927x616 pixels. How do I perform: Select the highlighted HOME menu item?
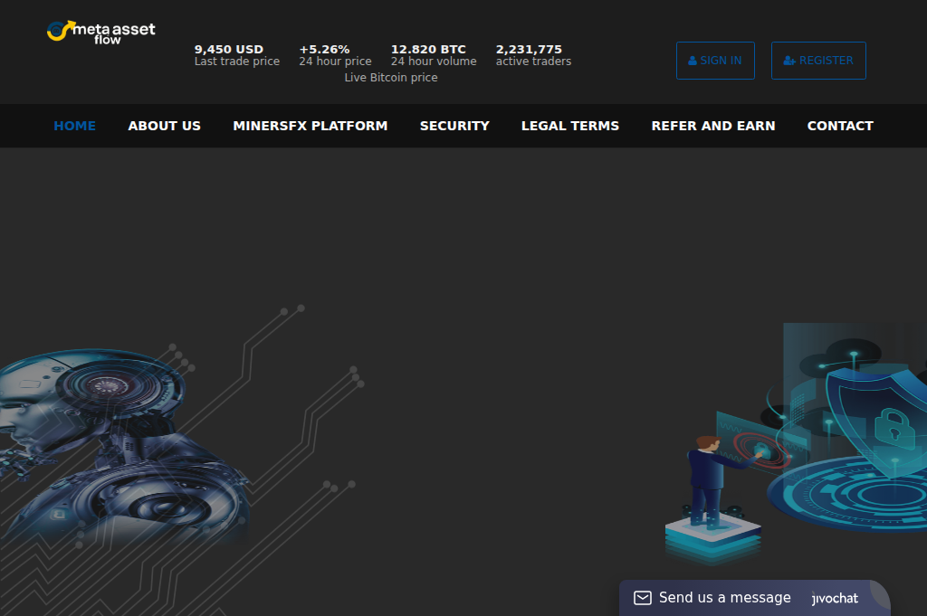pyautogui.click(x=75, y=126)
